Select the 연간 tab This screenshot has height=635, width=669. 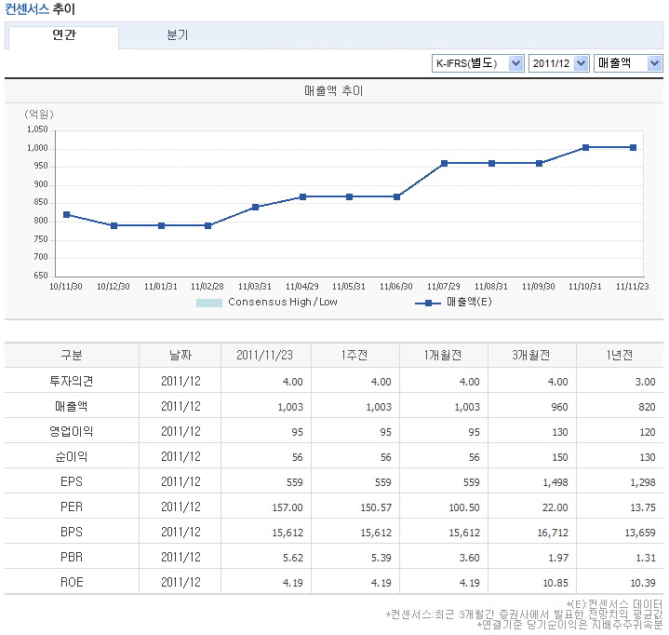pyautogui.click(x=64, y=35)
